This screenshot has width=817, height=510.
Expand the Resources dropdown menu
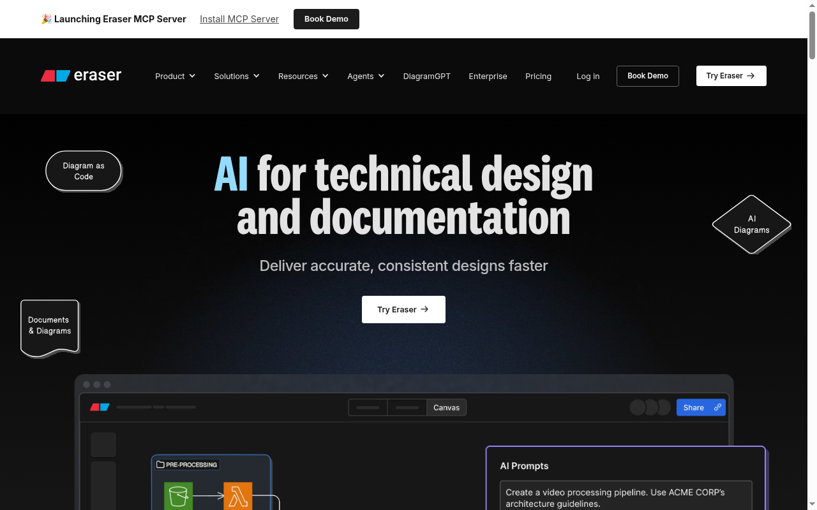tap(303, 76)
